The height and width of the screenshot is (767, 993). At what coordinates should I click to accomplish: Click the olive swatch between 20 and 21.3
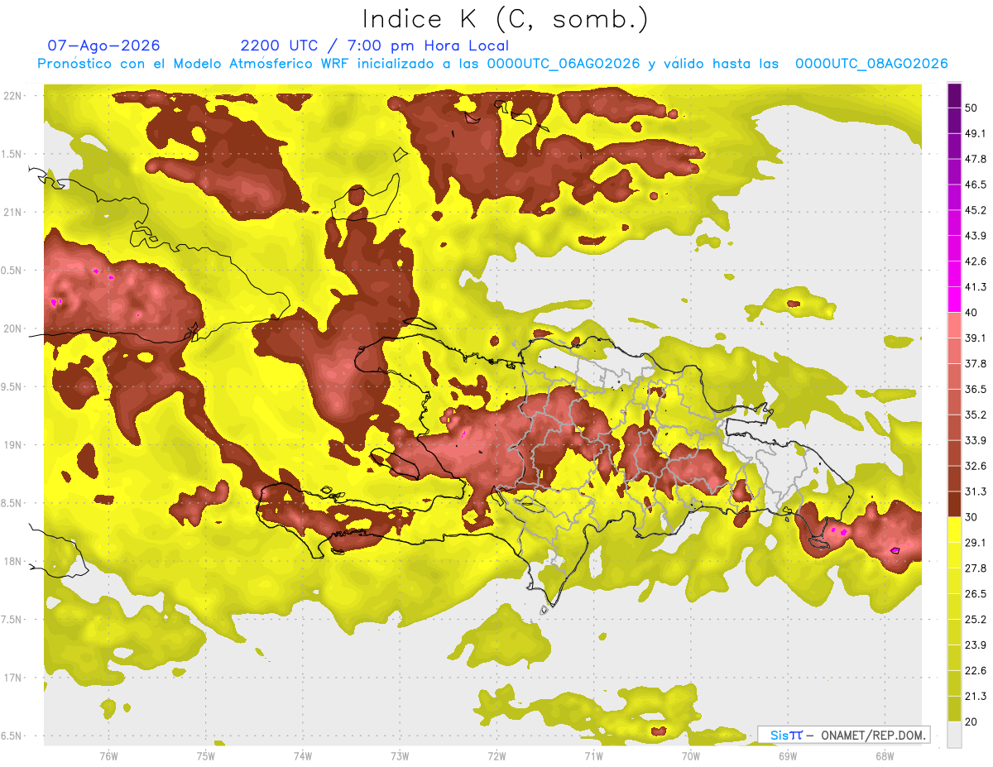pos(954,709)
